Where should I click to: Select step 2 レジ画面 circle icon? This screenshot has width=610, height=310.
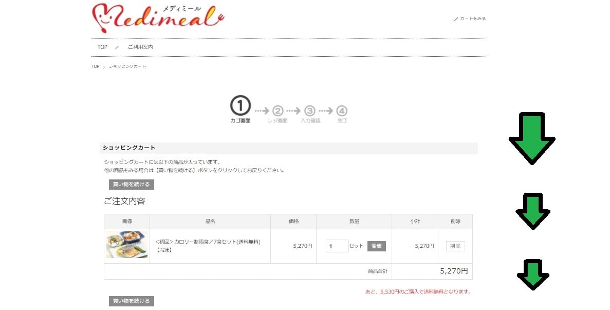(278, 111)
